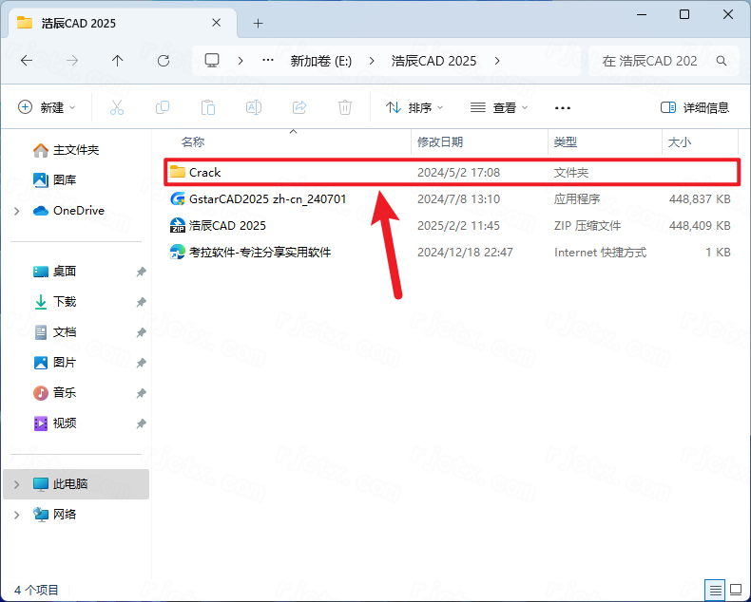Open the 查看 view dropdown

click(x=499, y=108)
